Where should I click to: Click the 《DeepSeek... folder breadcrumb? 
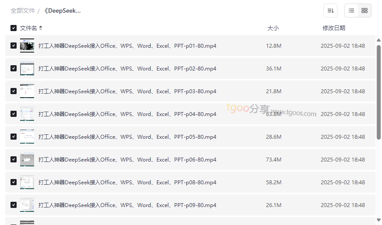point(62,11)
